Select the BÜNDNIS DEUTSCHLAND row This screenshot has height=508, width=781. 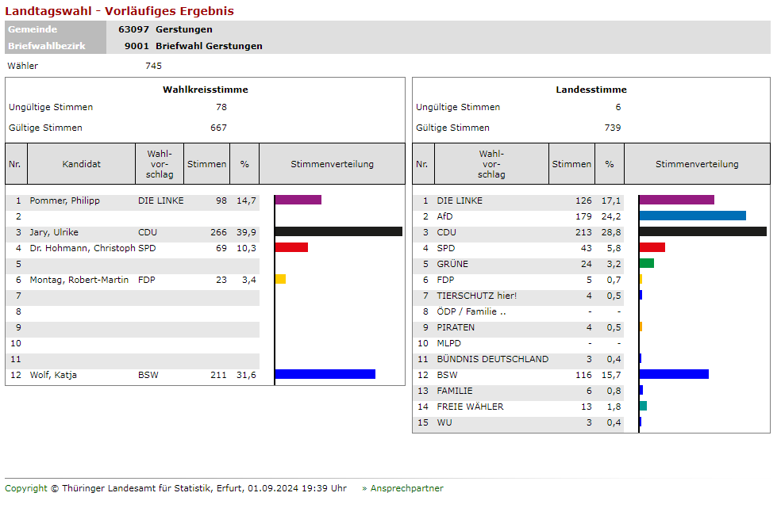pyautogui.click(x=492, y=359)
